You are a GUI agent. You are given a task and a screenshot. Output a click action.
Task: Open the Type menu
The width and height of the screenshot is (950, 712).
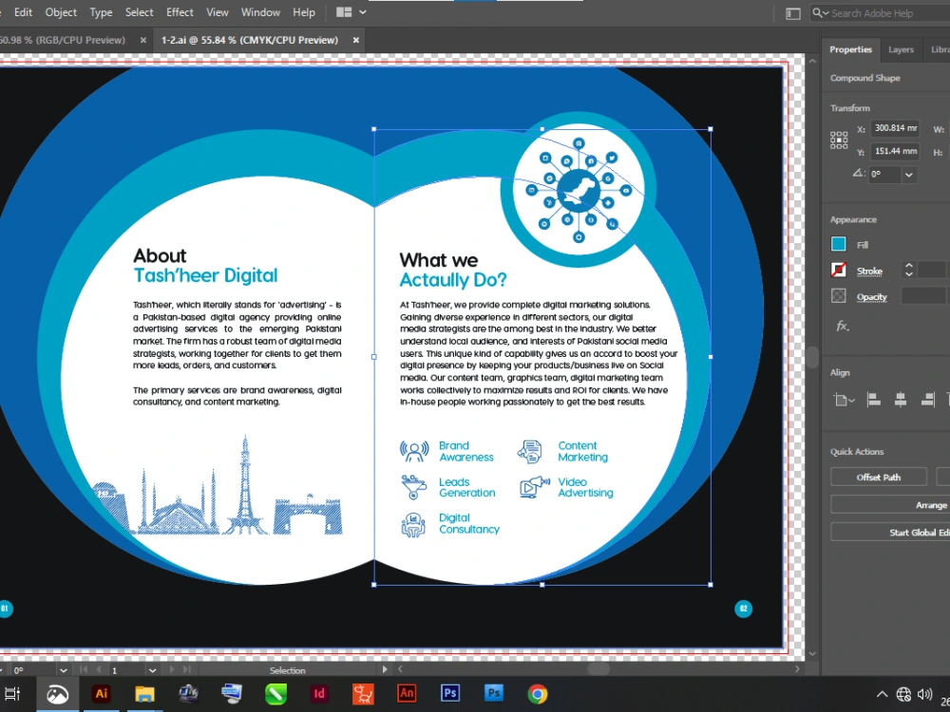[101, 12]
